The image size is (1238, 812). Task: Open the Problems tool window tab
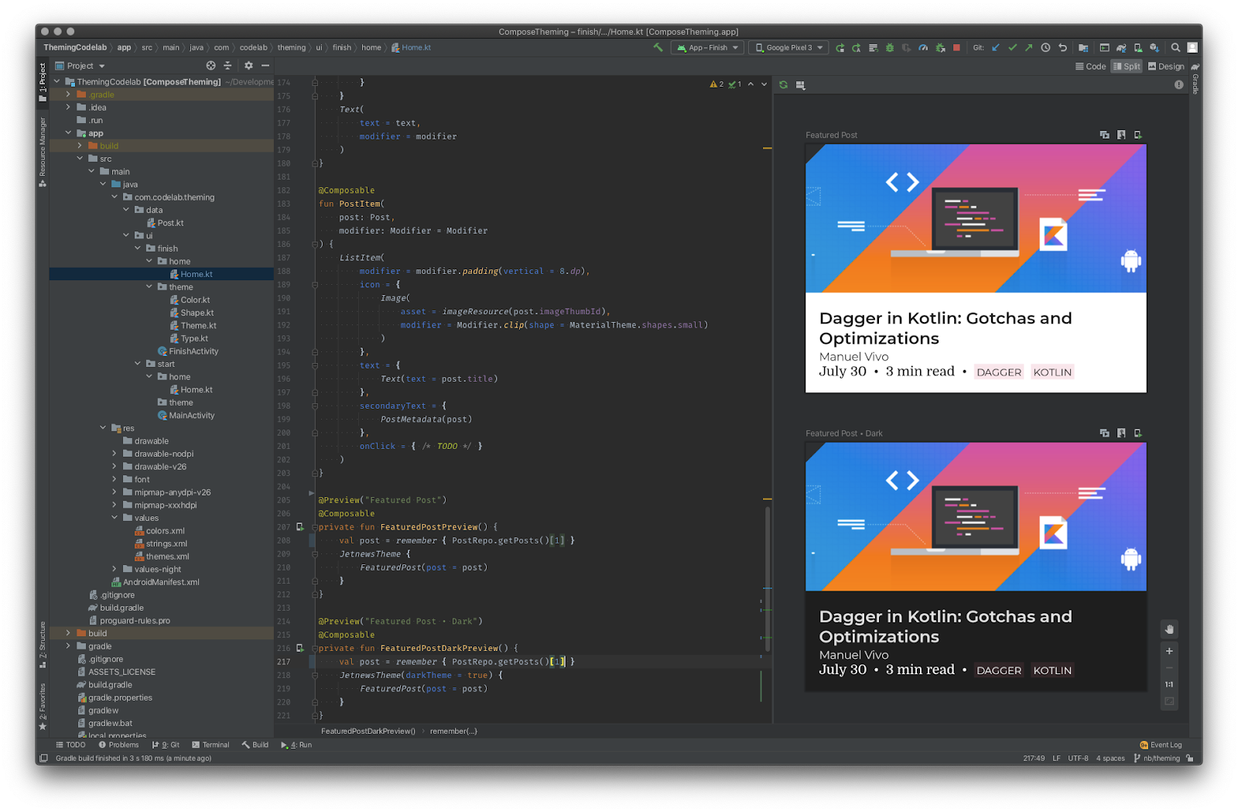point(118,745)
